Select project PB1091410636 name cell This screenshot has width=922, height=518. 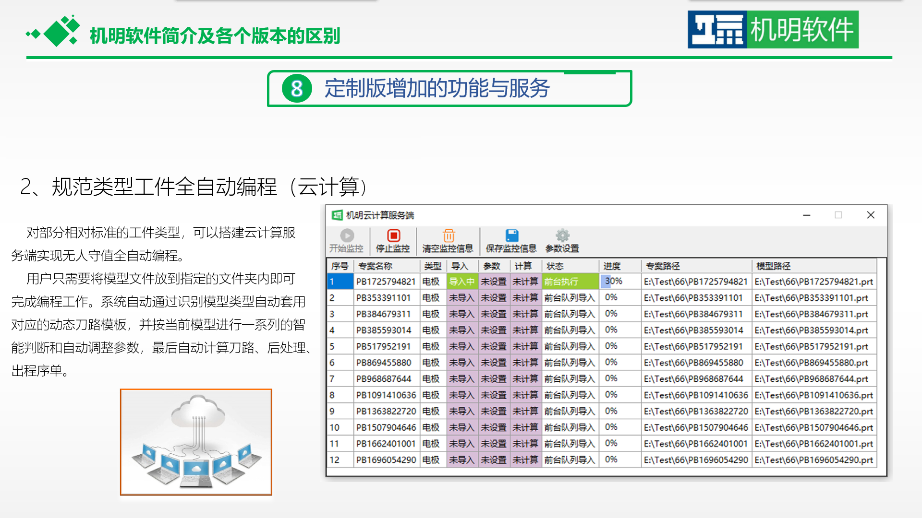pos(387,395)
